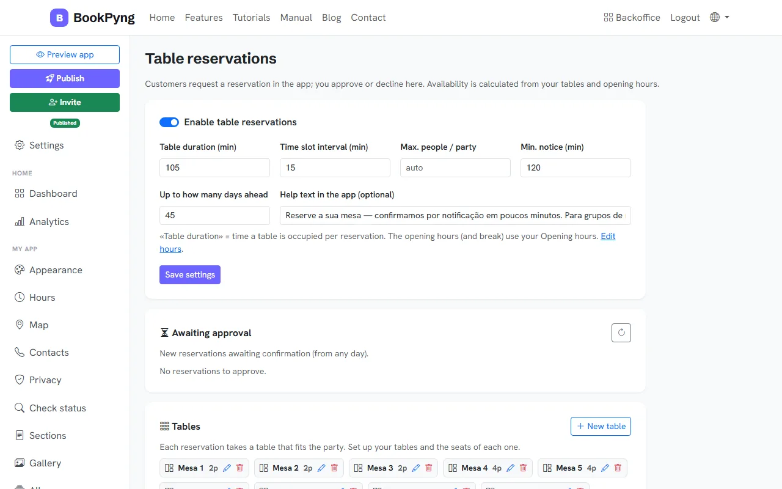
Task: Click Logout in the top bar
Action: [x=685, y=18]
